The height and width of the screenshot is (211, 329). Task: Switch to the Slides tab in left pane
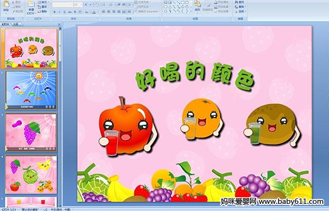(x=5, y=24)
